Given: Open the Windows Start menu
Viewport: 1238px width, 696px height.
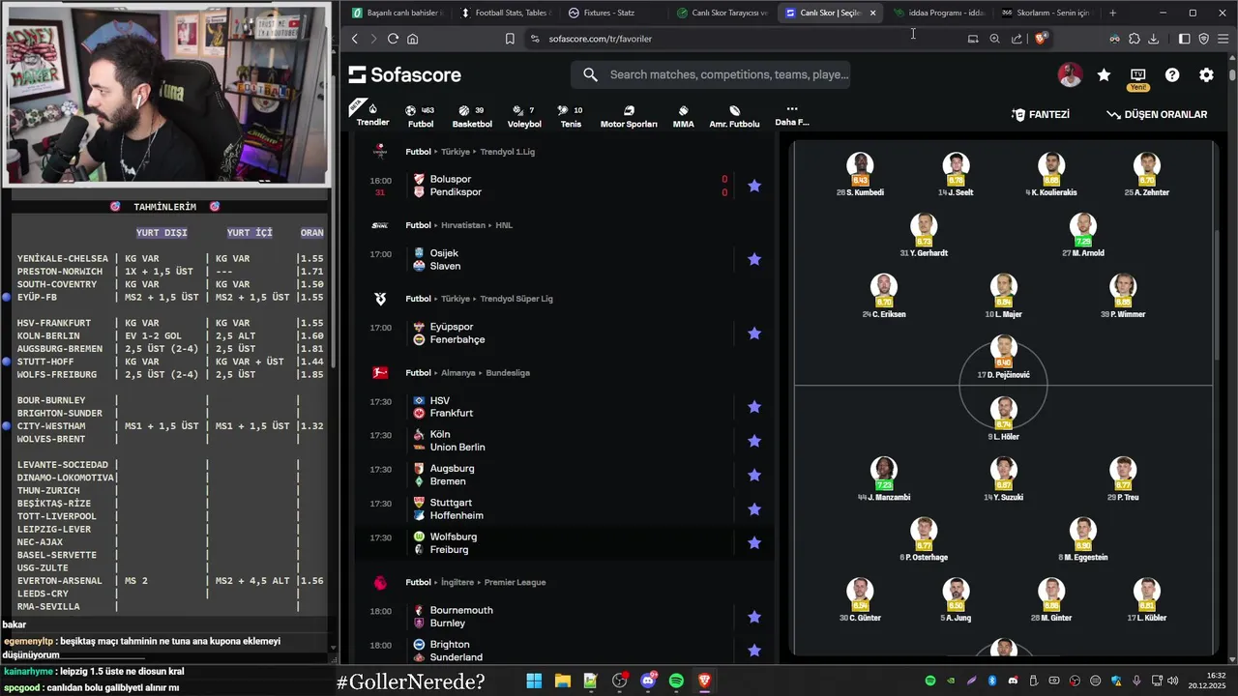Looking at the screenshot, I should (x=534, y=681).
